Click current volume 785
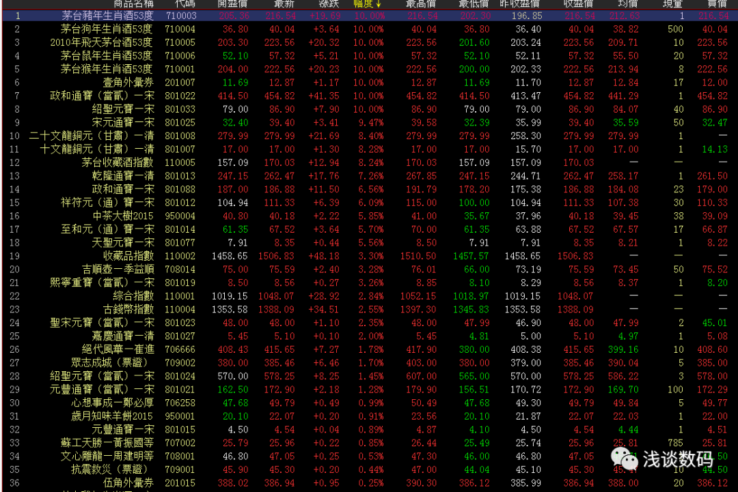 pyautogui.click(x=675, y=443)
